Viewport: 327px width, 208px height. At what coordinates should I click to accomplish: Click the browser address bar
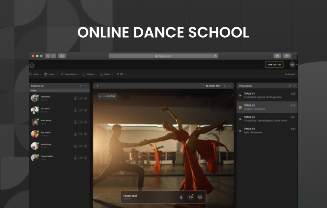163,56
